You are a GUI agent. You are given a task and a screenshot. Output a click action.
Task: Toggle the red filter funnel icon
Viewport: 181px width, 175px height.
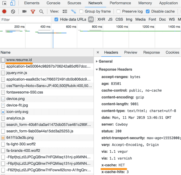click(33, 11)
